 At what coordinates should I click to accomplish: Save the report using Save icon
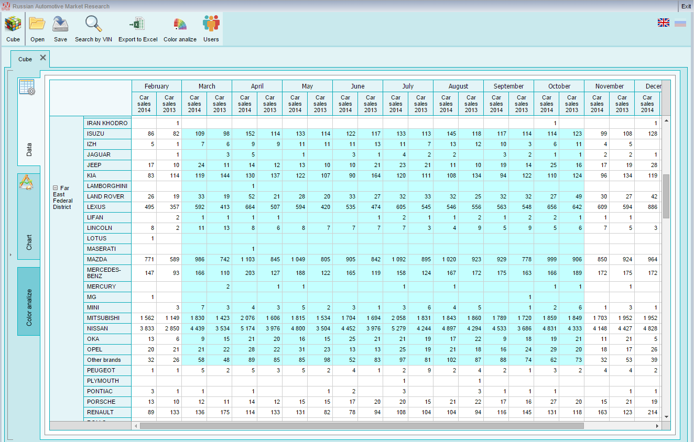(x=60, y=29)
